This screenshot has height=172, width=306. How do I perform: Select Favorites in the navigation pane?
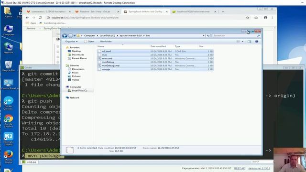click(75, 47)
